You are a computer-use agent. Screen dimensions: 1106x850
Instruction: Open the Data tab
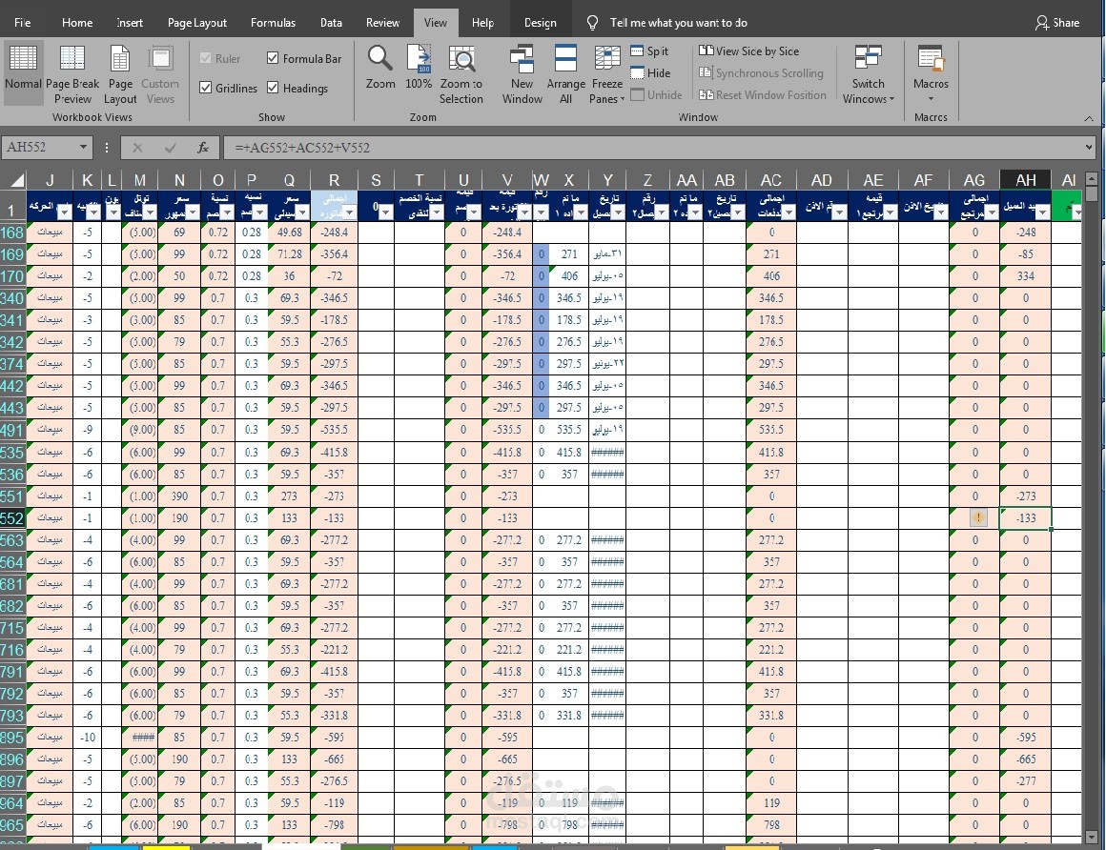point(331,23)
